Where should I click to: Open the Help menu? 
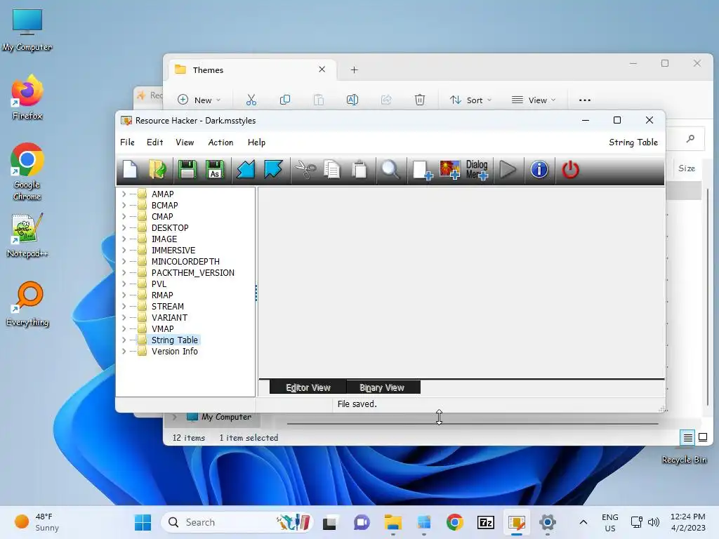point(256,142)
